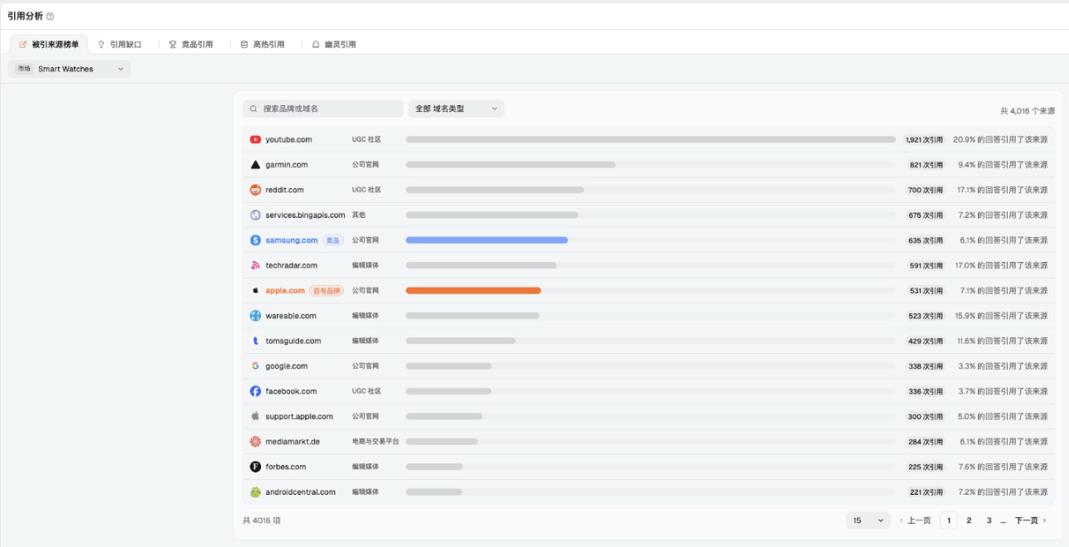Click the 下一页 next page button
1069x547 pixels.
click(x=1031, y=520)
